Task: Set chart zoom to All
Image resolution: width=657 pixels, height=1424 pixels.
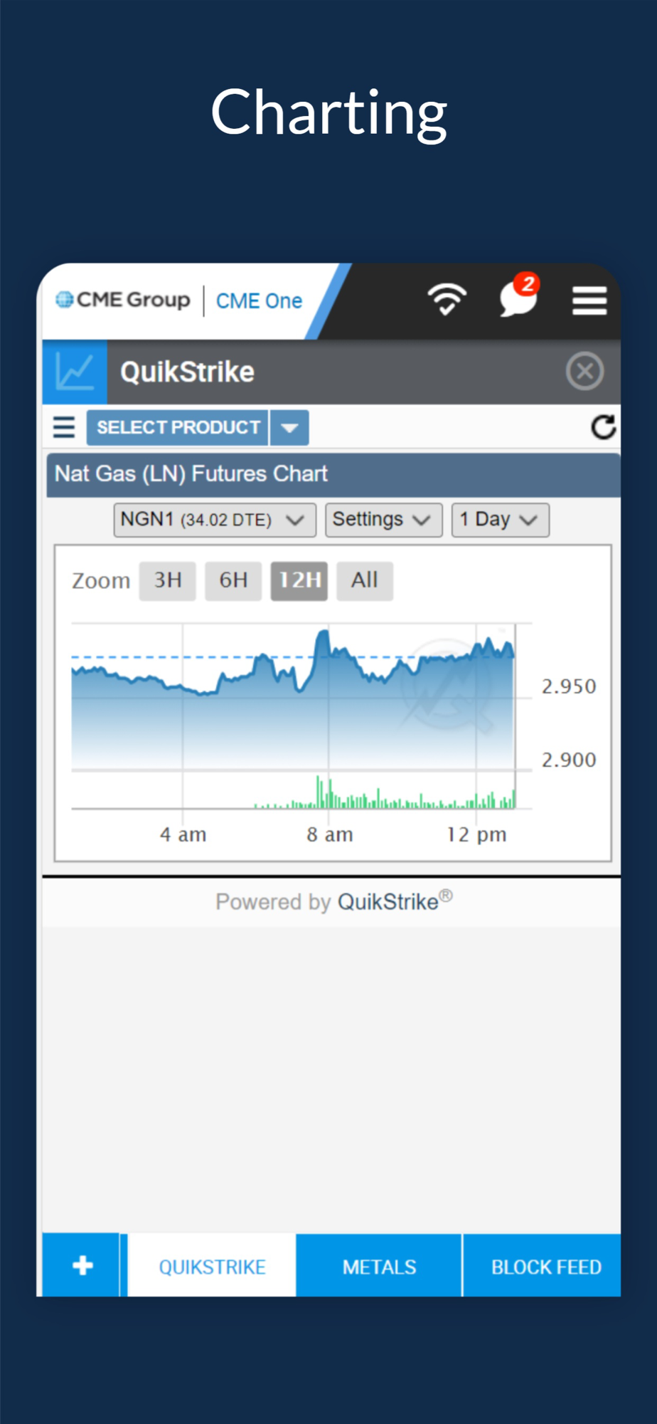Action: tap(365, 580)
